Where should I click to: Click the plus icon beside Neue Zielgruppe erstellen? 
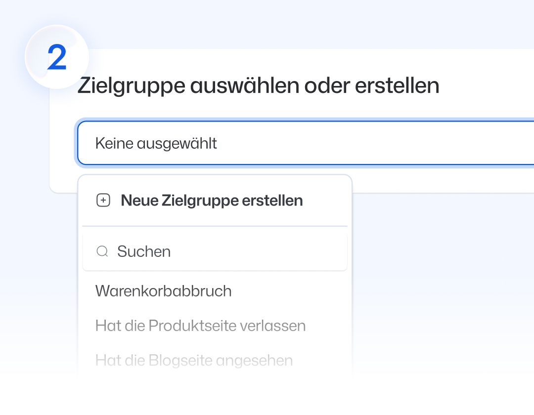tap(103, 200)
